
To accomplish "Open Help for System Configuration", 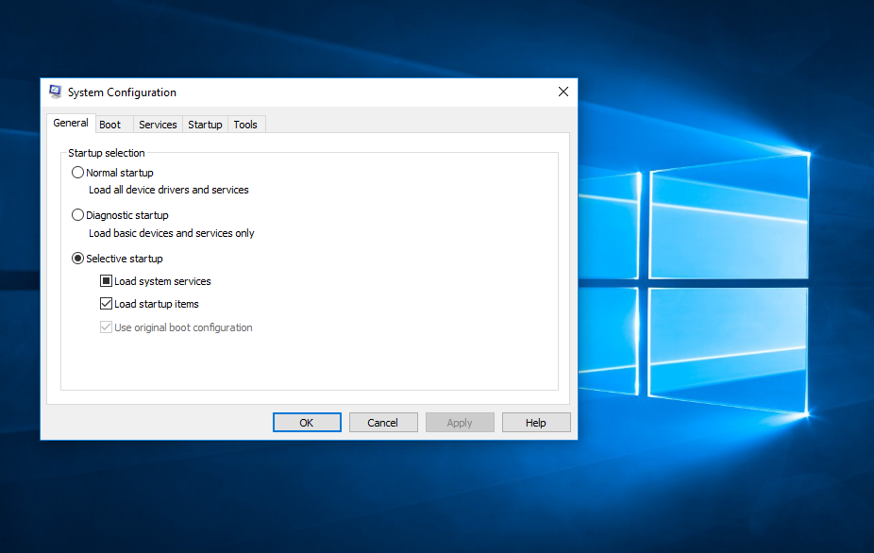I will pyautogui.click(x=536, y=423).
